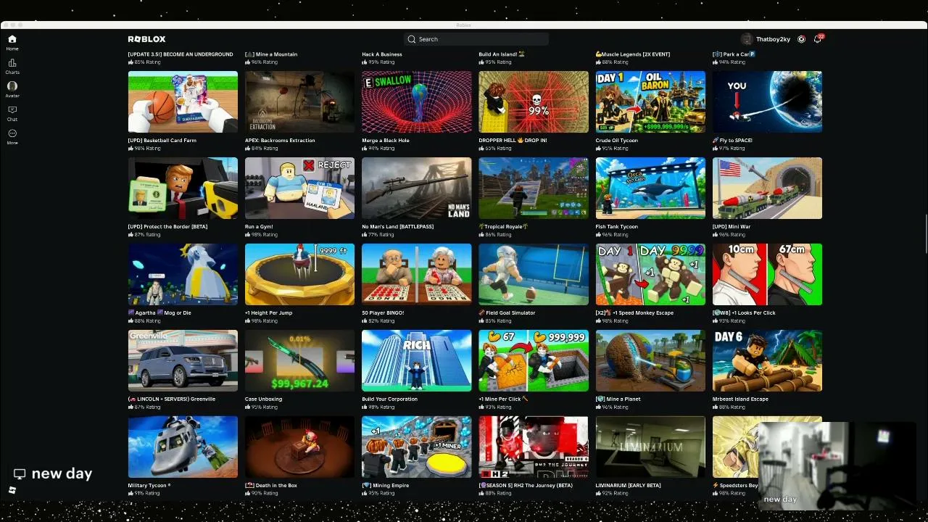The image size is (928, 522).
Task: Open the 50 Player BINGO! thumbnail
Action: click(x=417, y=274)
